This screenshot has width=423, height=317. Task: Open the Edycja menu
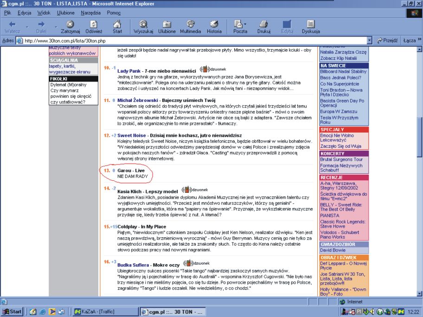point(24,13)
